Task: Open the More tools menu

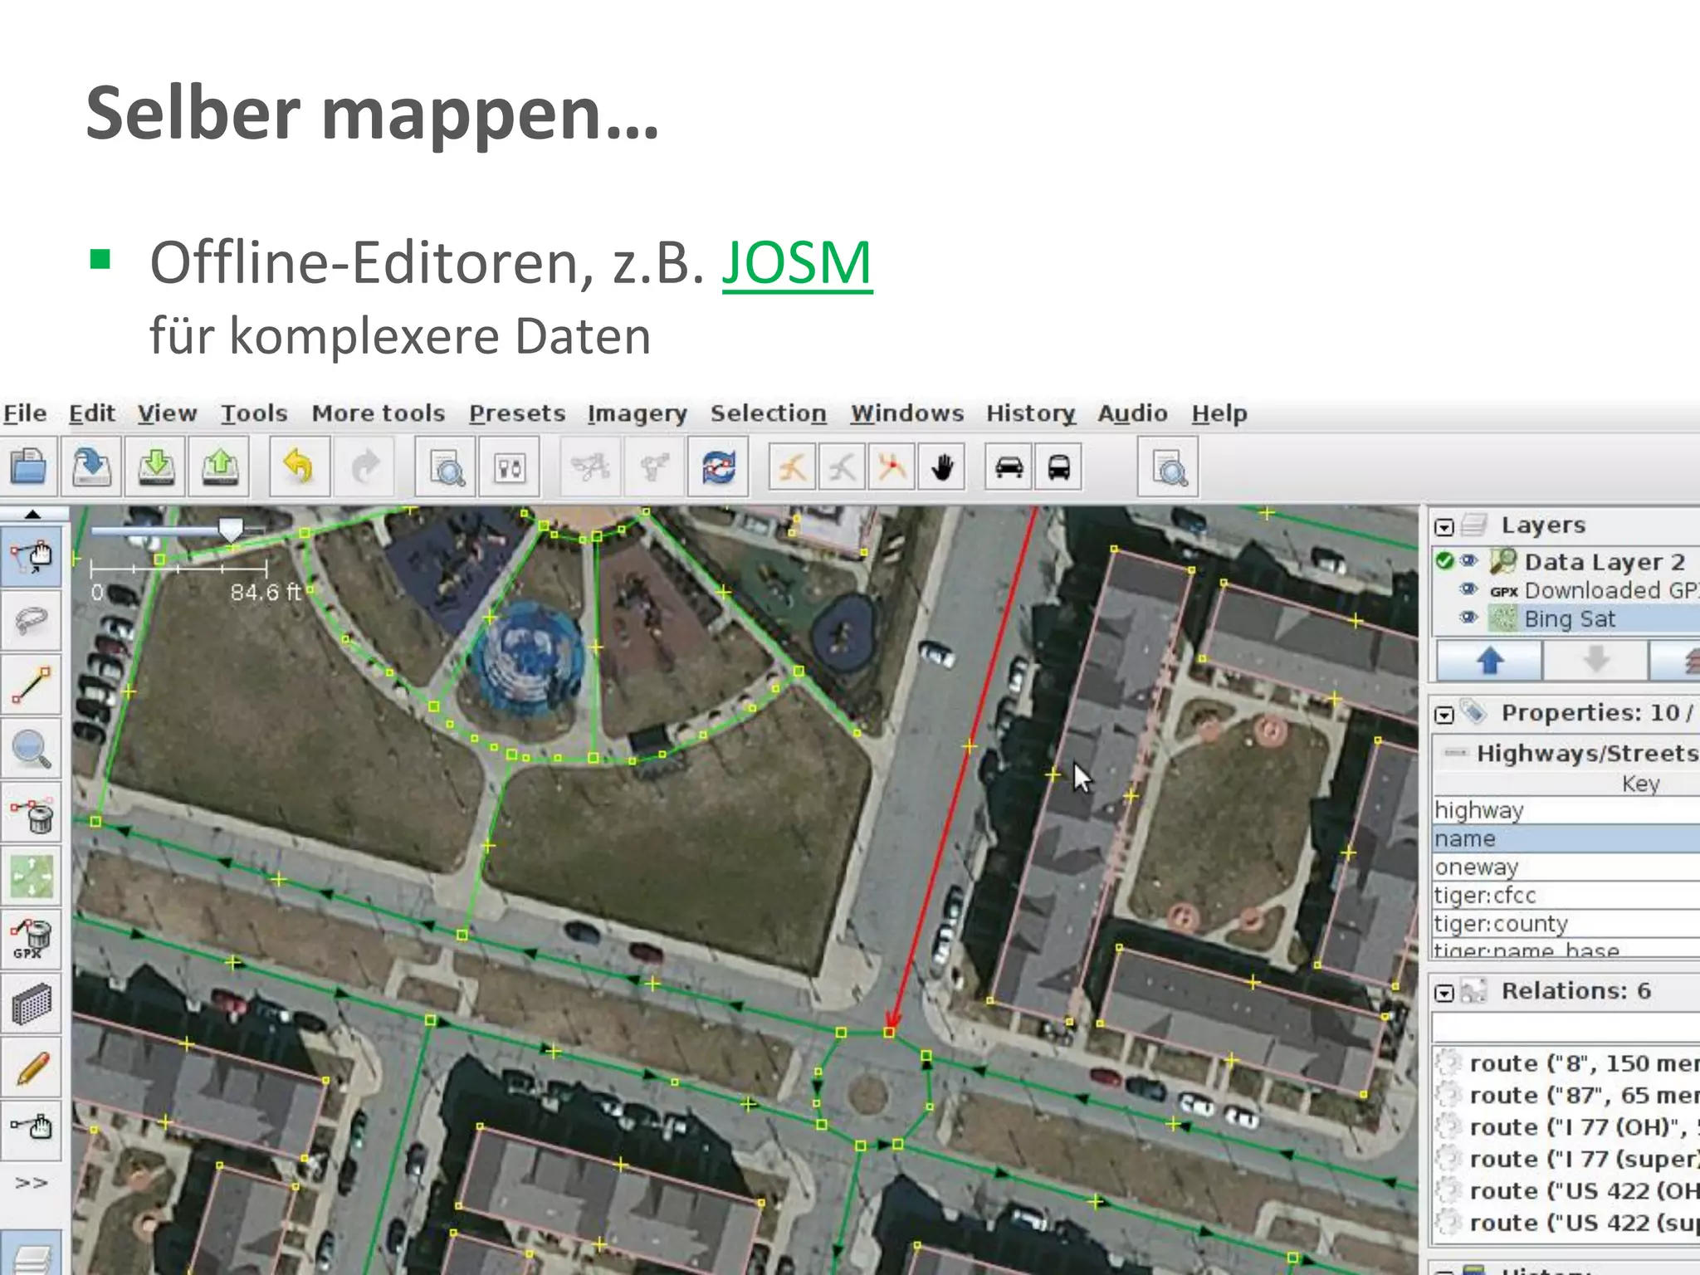Action: point(379,413)
